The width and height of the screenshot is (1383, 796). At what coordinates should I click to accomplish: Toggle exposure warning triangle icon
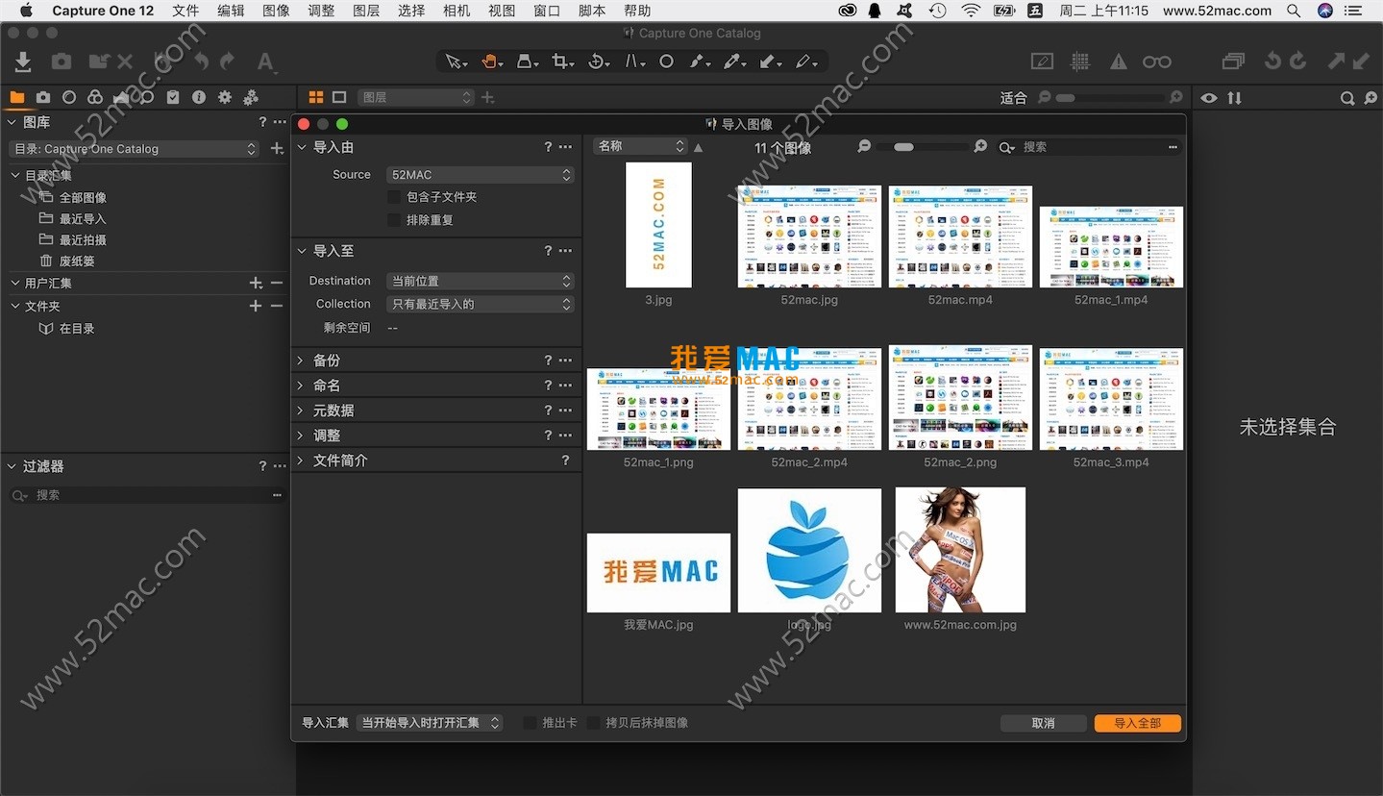tap(1119, 62)
